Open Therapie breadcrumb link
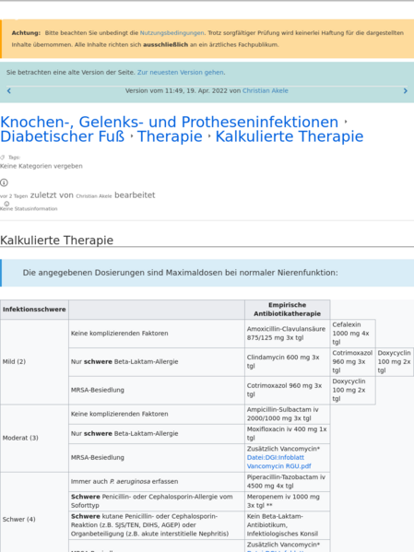Viewport: 414px width, 552px height. pyautogui.click(x=170, y=136)
